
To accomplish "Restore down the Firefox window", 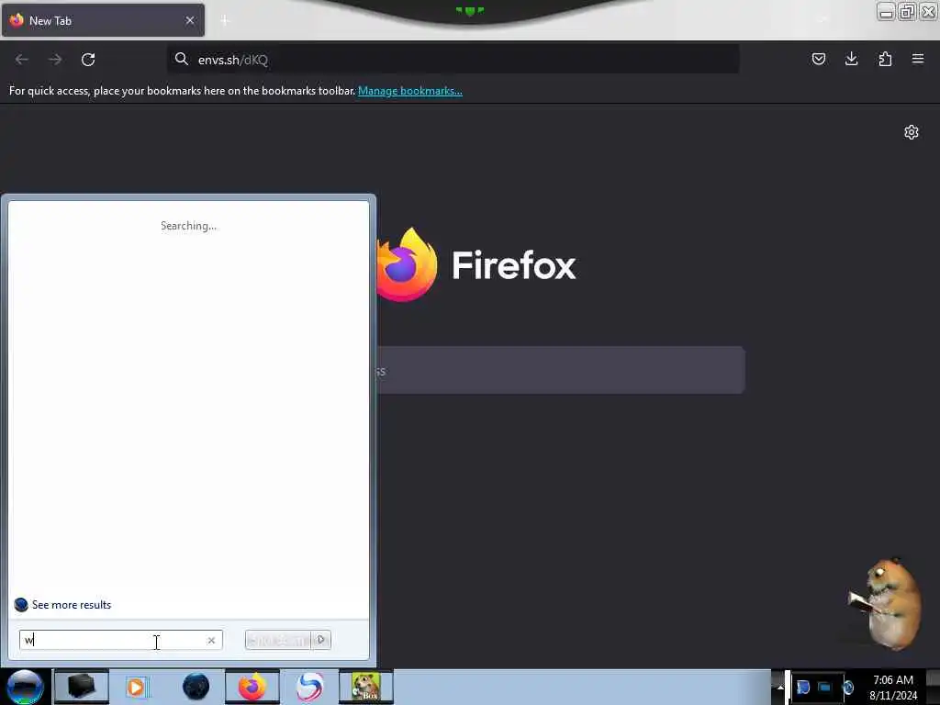I will pyautogui.click(x=907, y=11).
